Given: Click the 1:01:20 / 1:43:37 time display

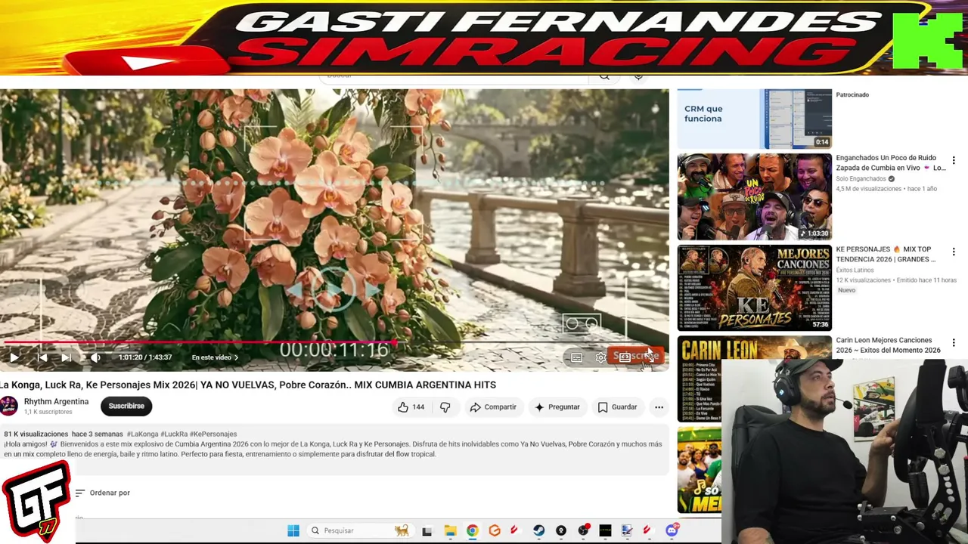Looking at the screenshot, I should [x=145, y=357].
